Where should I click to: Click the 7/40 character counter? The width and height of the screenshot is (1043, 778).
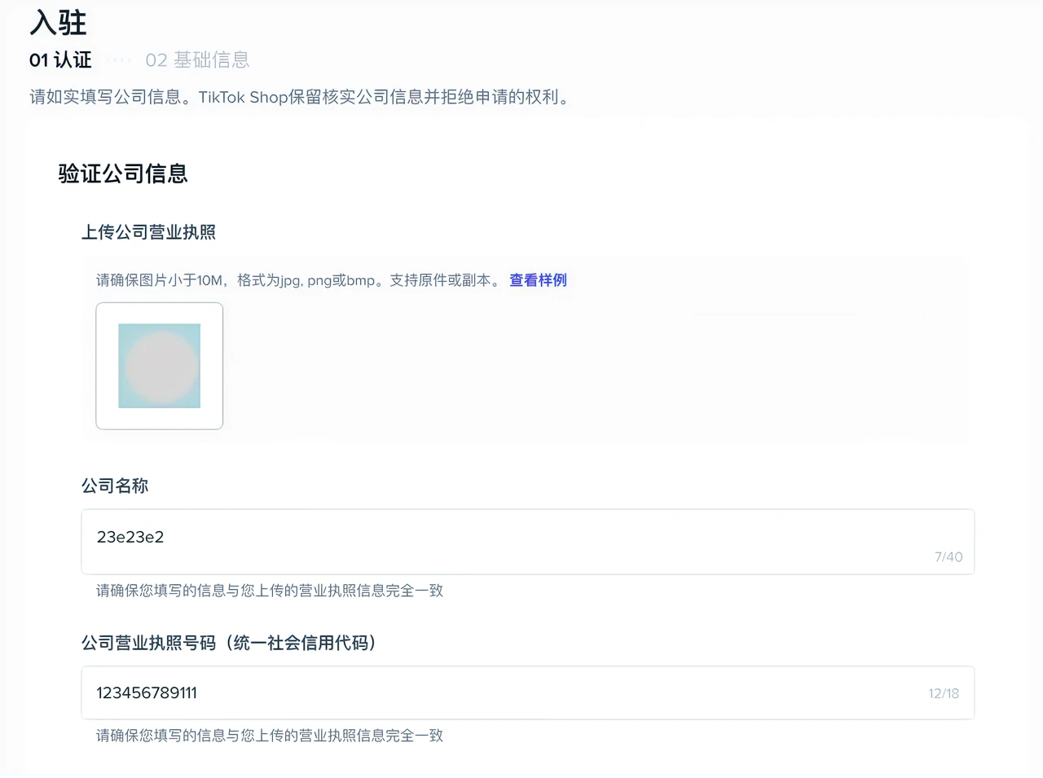(948, 557)
